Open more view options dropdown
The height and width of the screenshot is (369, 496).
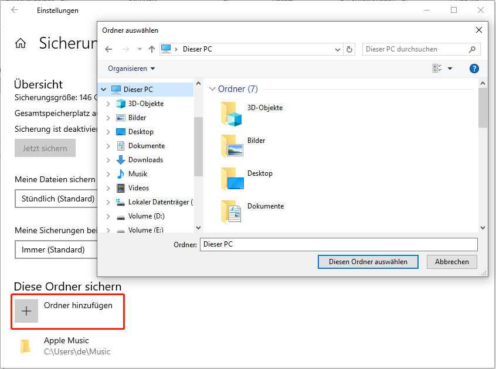point(450,69)
